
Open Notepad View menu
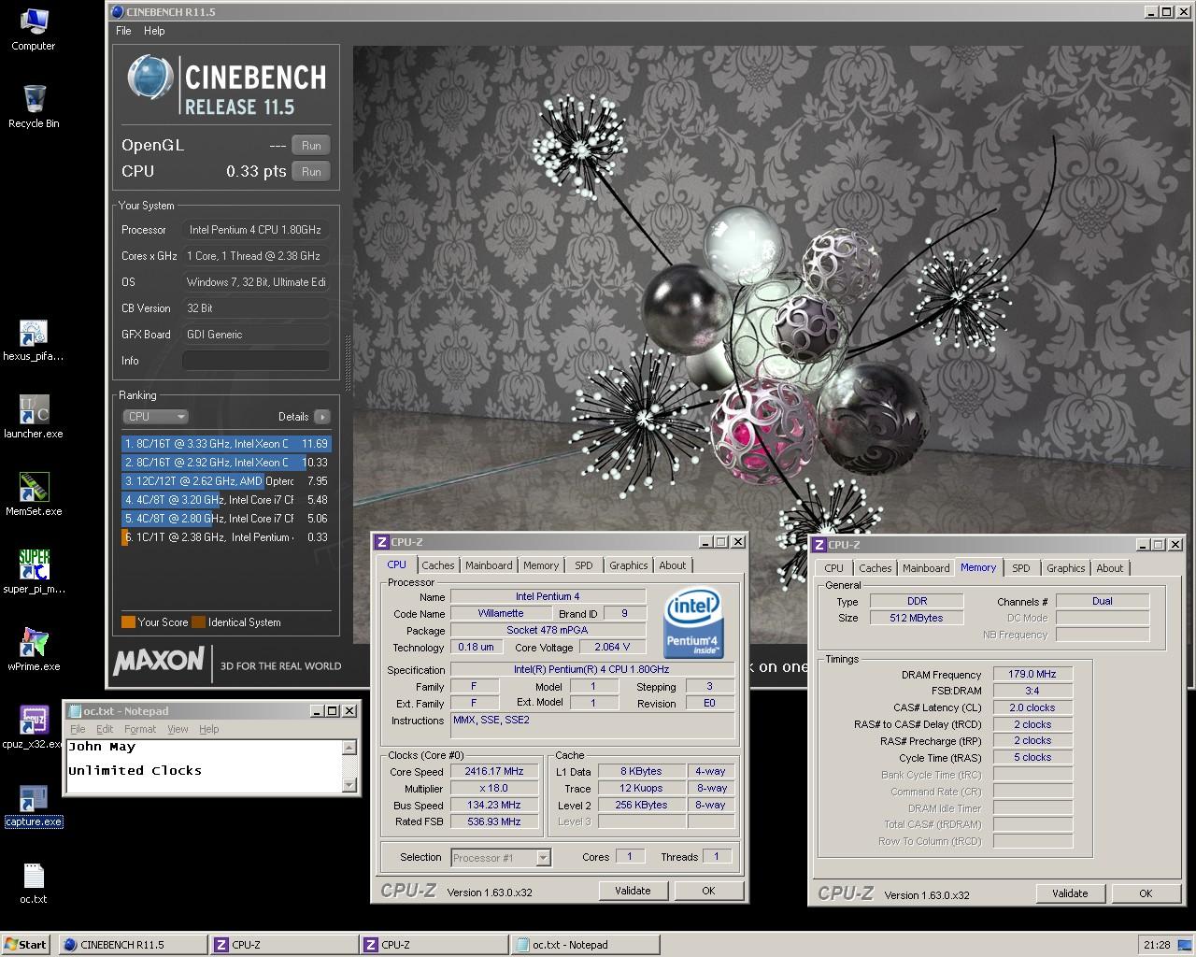[x=178, y=729]
